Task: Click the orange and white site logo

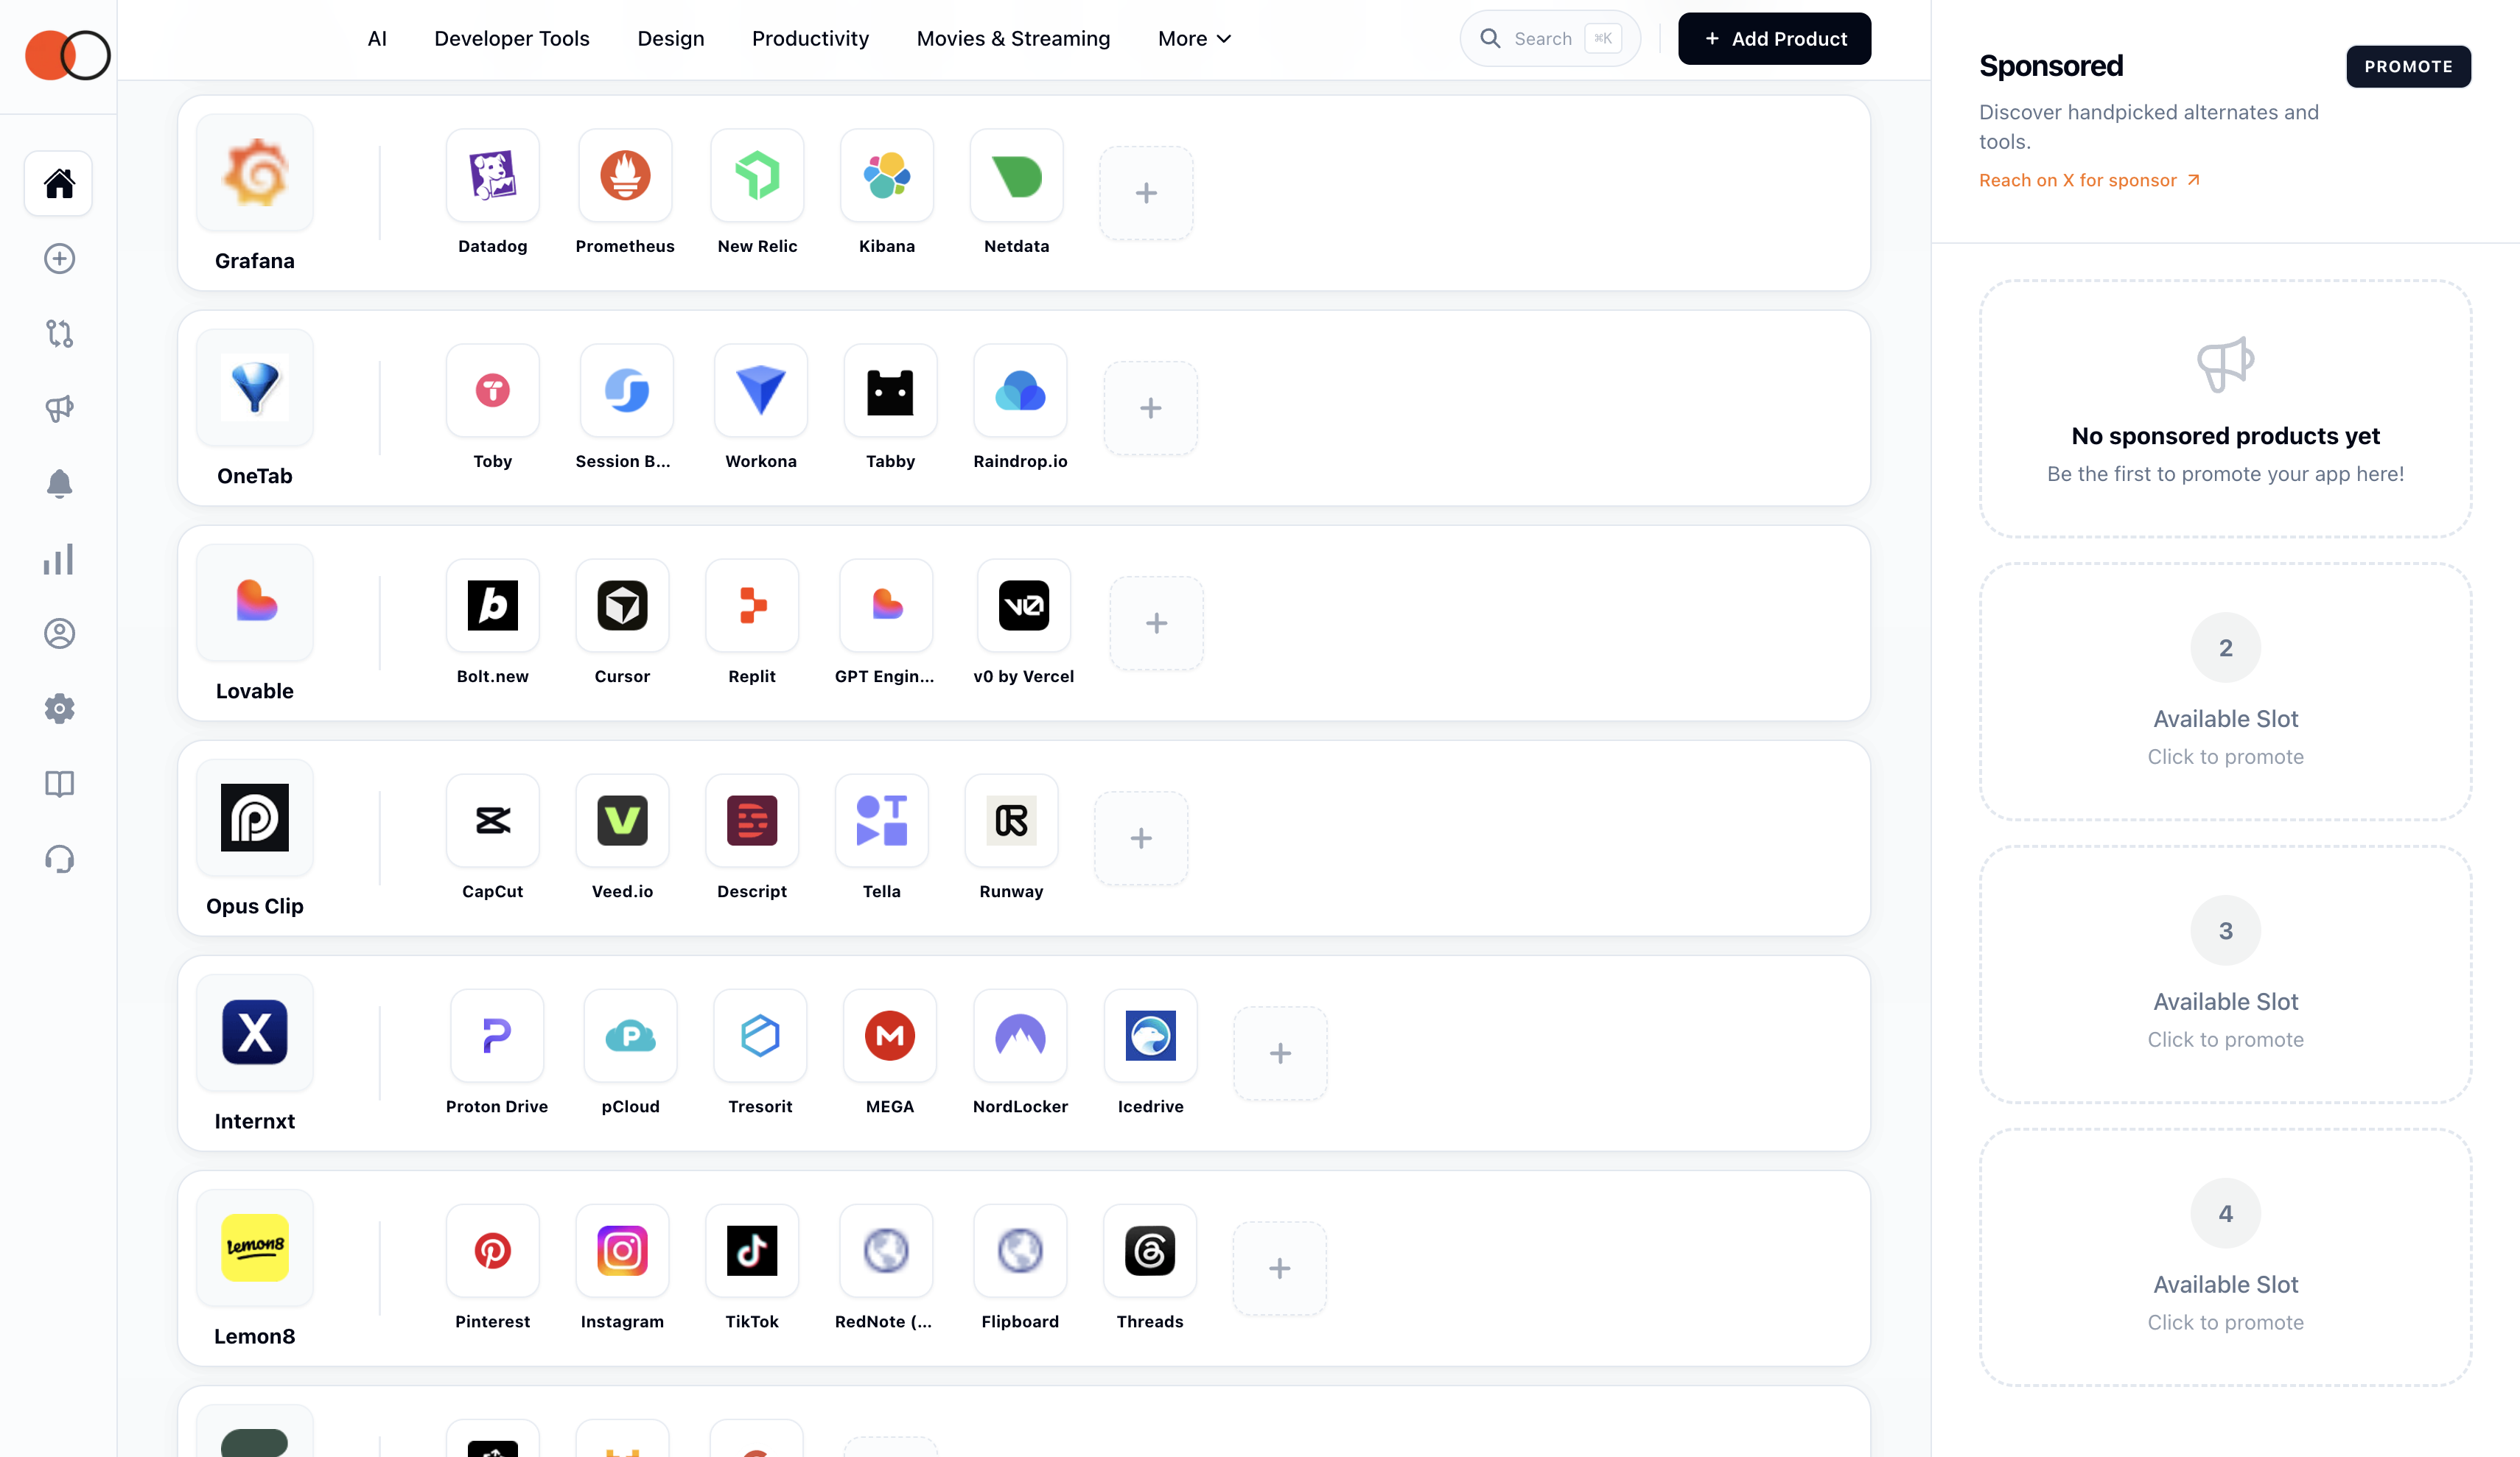Action: pyautogui.click(x=67, y=55)
